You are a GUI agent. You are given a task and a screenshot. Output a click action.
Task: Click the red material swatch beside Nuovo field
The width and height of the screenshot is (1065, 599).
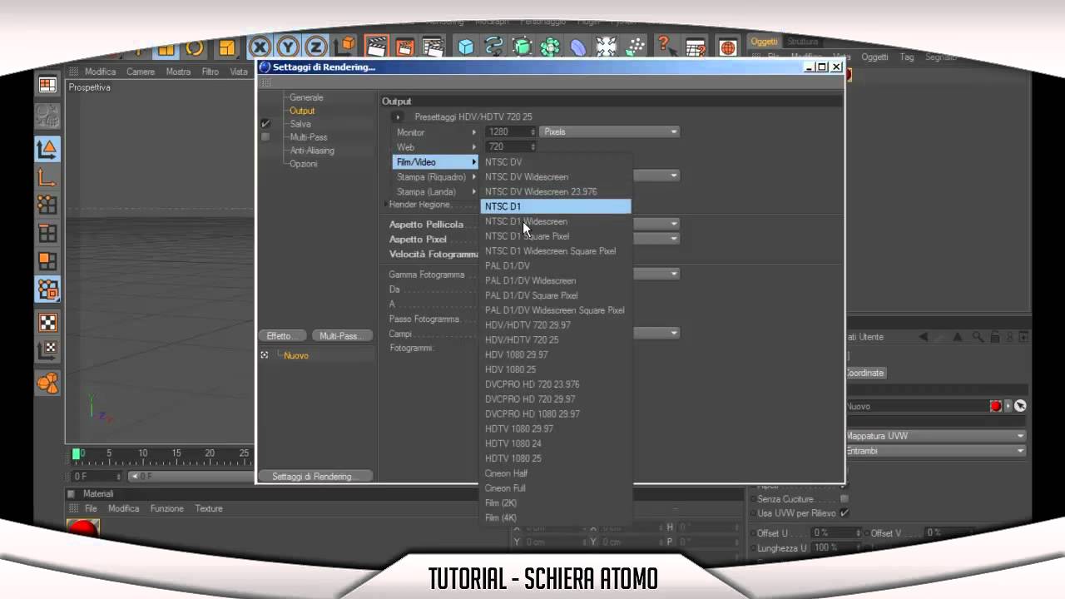point(995,406)
